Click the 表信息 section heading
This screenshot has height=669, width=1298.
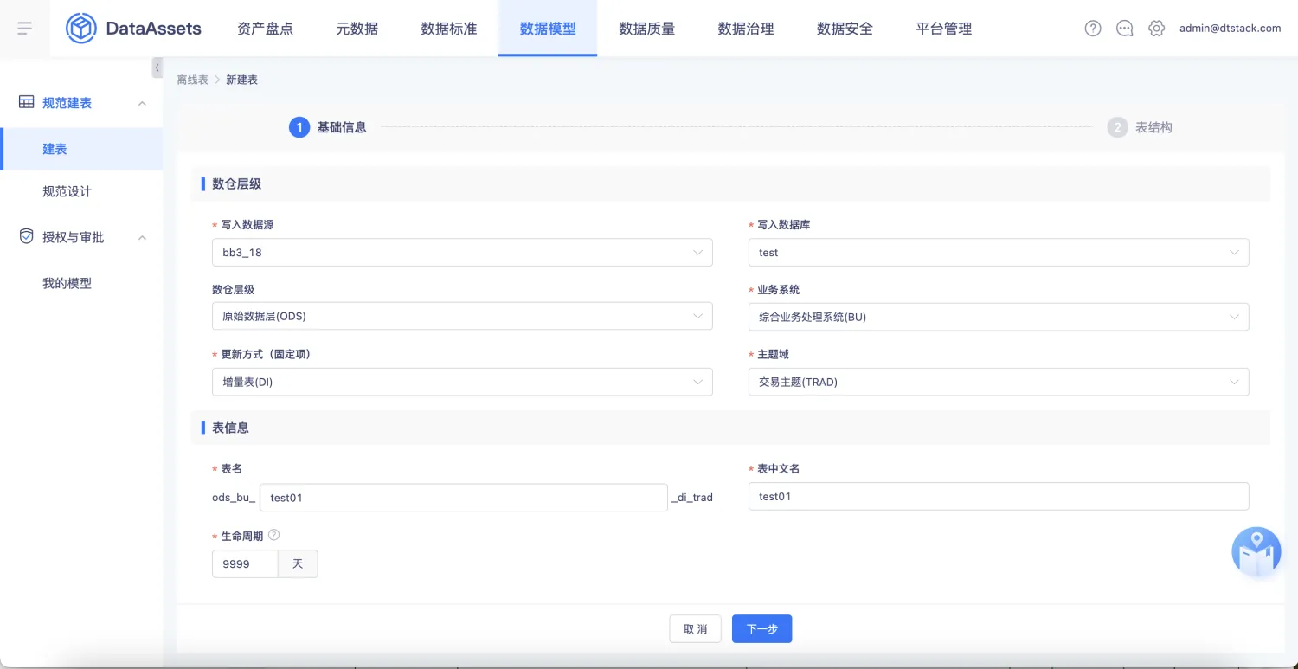click(231, 428)
